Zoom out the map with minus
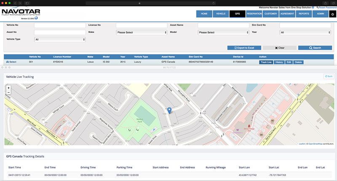The image size is (337, 181). (8, 92)
